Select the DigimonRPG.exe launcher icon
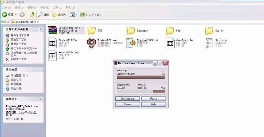 tap(92, 43)
